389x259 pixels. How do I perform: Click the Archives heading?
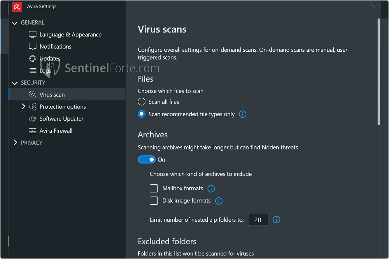click(153, 135)
